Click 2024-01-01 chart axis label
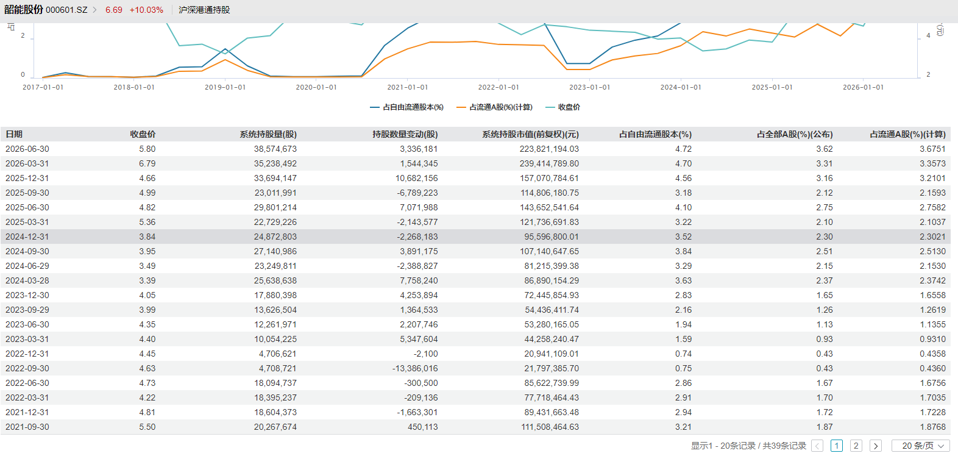Screen dimensions: 958x456 coord(681,87)
